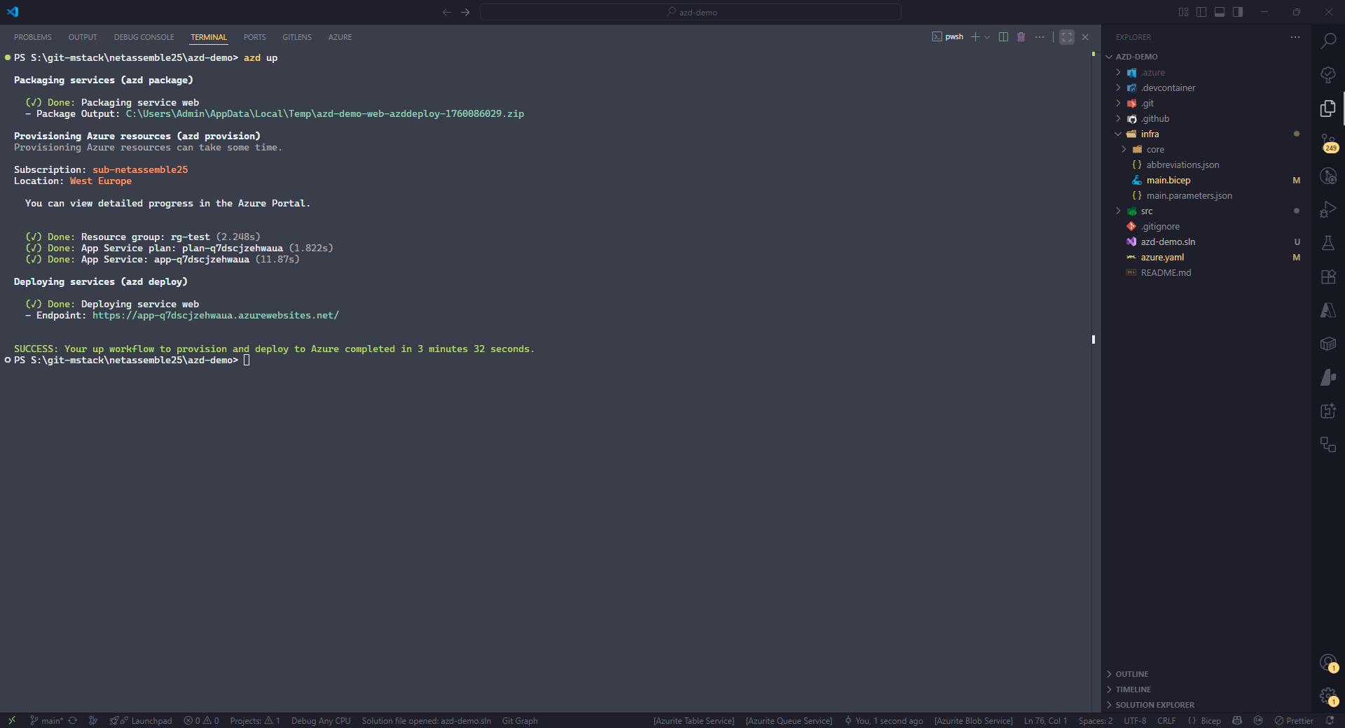
Task: Kill terminal with trash icon
Action: (1021, 37)
